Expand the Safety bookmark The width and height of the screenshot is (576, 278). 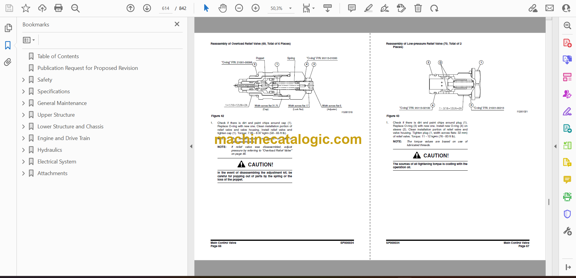(23, 80)
